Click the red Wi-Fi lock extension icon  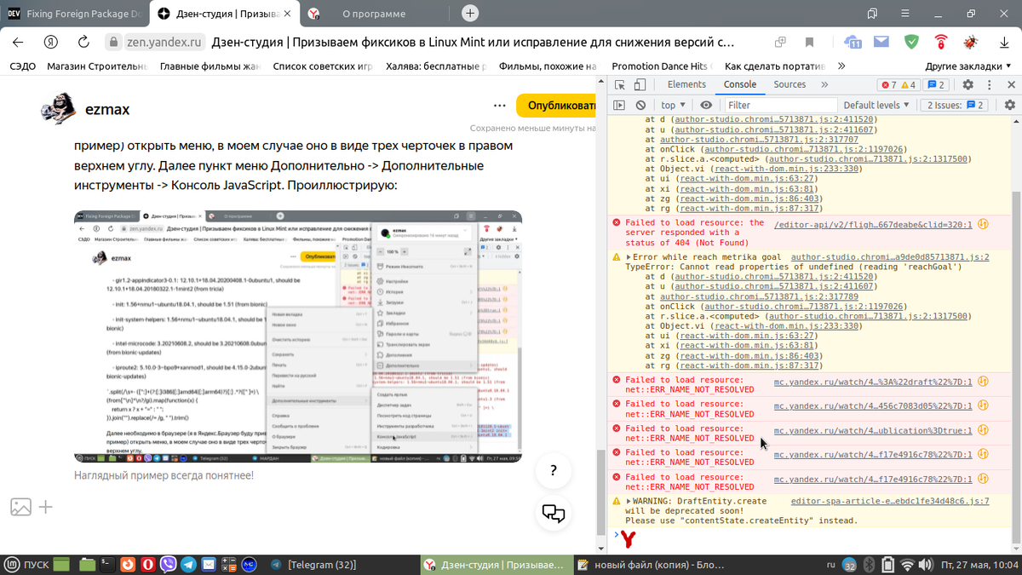(x=941, y=41)
